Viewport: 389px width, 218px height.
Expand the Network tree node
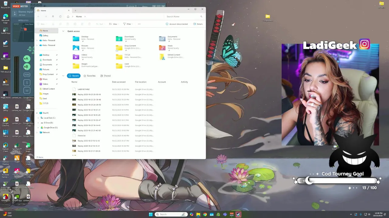click(x=37, y=132)
